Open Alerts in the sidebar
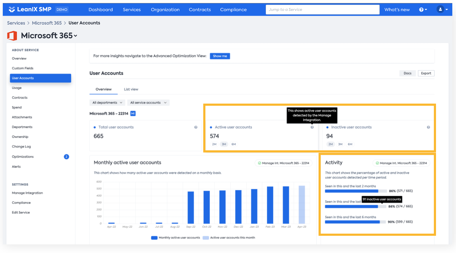This screenshot has width=456, height=253. (x=16, y=167)
